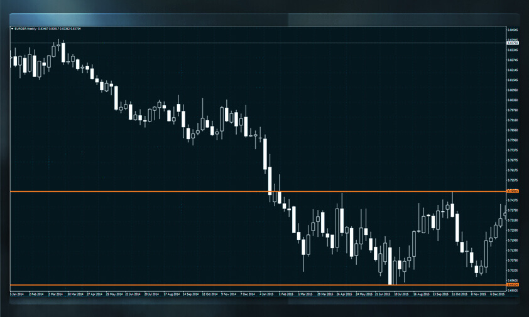Click the white 0.83754 current price tag
This screenshot has height=317, width=529.
coord(513,43)
